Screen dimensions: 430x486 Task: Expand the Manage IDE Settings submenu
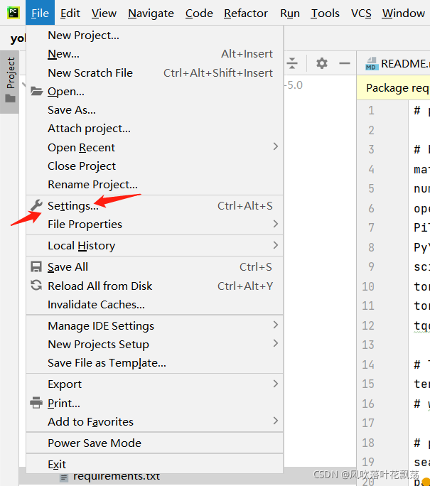[154, 325]
